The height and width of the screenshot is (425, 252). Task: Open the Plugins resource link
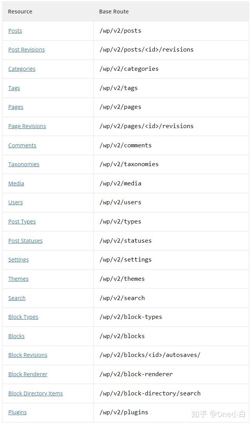point(18,413)
